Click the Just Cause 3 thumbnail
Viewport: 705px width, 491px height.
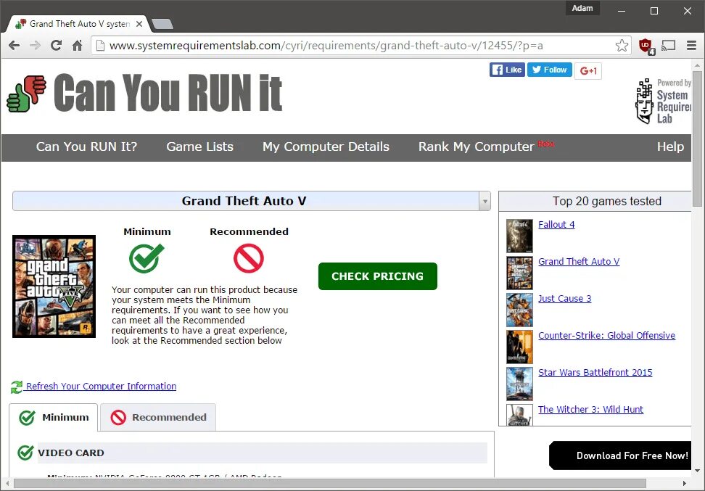(519, 310)
